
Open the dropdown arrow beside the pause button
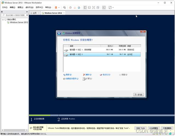[59, 7]
